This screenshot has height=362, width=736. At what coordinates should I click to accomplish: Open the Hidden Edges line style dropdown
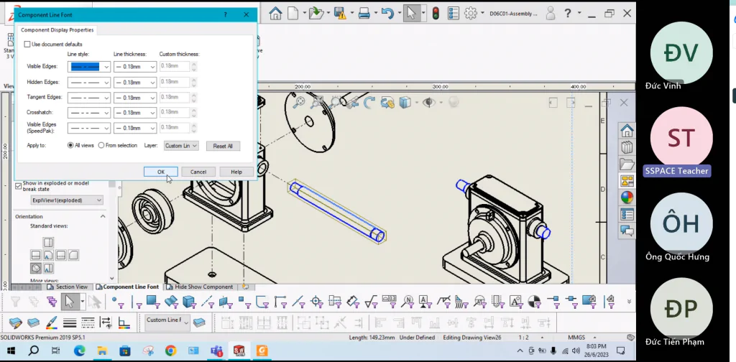(x=89, y=82)
